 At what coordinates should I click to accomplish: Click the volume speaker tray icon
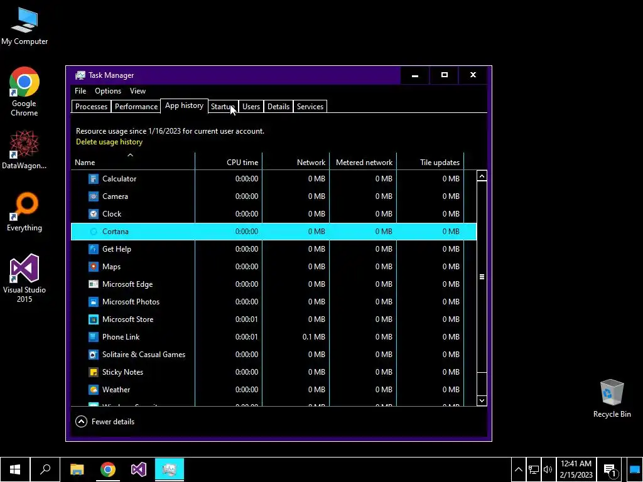tap(548, 469)
